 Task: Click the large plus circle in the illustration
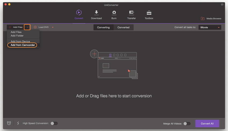click(x=94, y=54)
